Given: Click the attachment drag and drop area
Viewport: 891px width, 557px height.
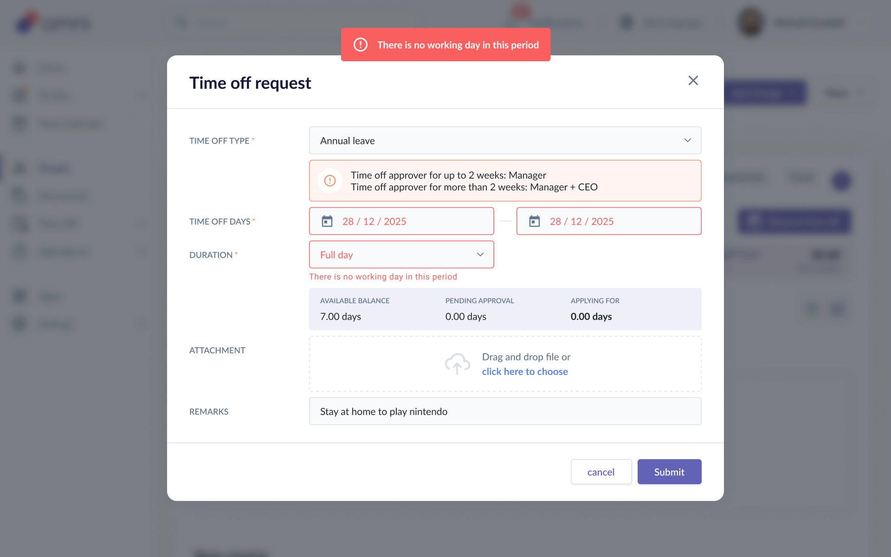Looking at the screenshot, I should click(x=505, y=364).
